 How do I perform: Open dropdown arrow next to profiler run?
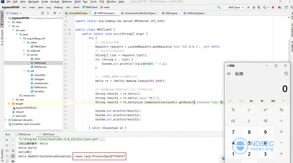[x=268, y=7]
